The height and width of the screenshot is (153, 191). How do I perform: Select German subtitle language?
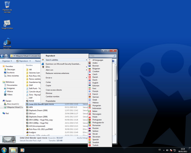(100, 97)
